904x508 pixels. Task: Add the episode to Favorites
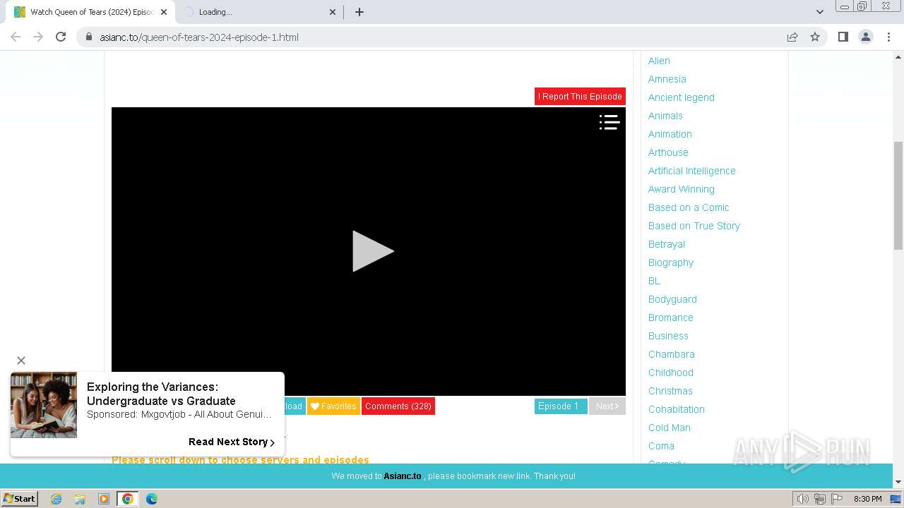tap(333, 406)
